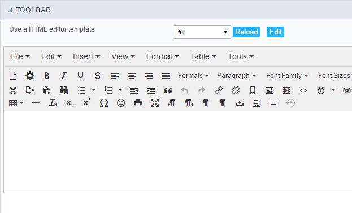The width and height of the screenshot is (352, 213).
Task: Toggle Italic formatting
Action: click(x=63, y=76)
